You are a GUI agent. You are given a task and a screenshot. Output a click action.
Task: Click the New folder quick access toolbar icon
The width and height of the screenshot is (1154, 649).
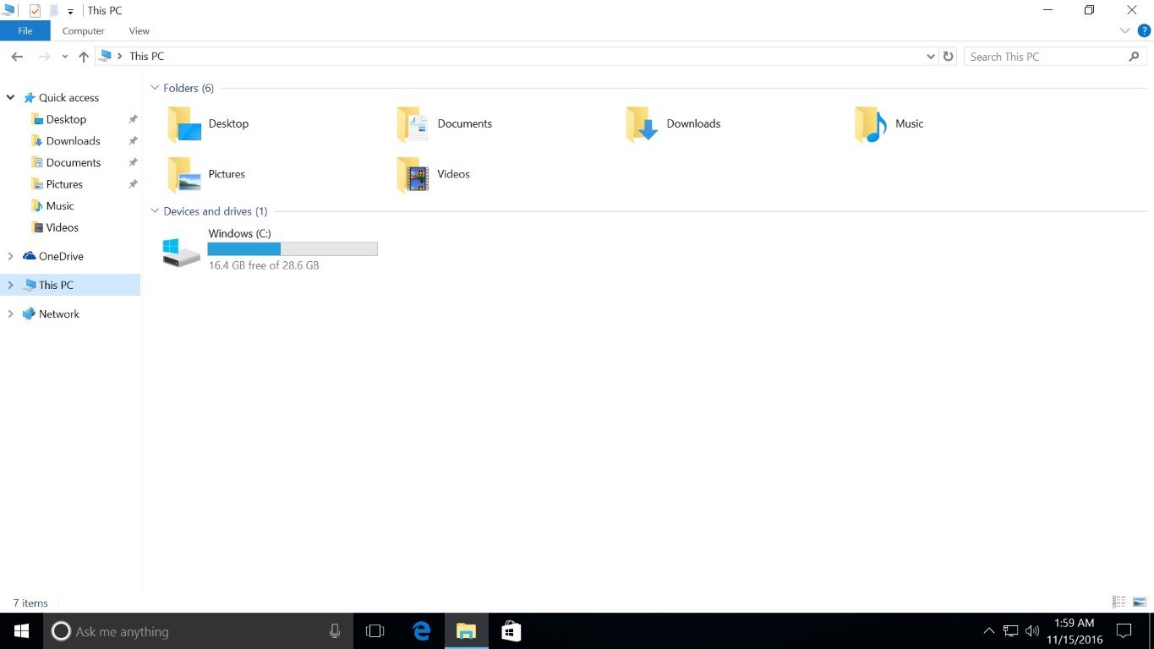point(54,11)
